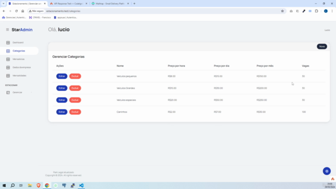Click the Preço por mês header
Image resolution: width=336 pixels, height=189 pixels.
click(265, 66)
